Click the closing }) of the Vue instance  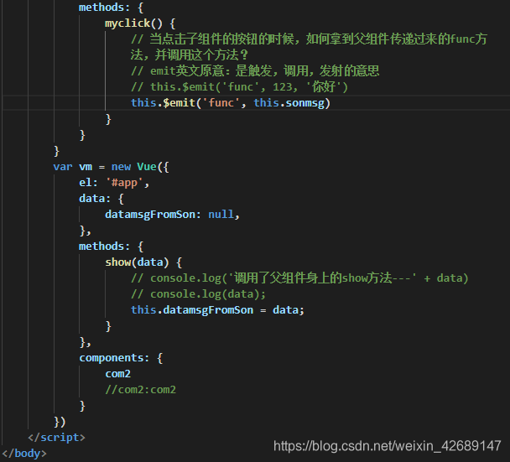[60, 422]
